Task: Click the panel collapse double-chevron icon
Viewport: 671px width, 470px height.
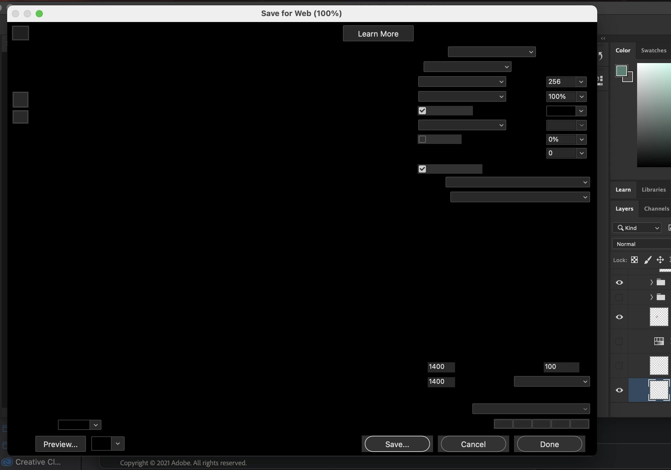Action: [x=603, y=38]
